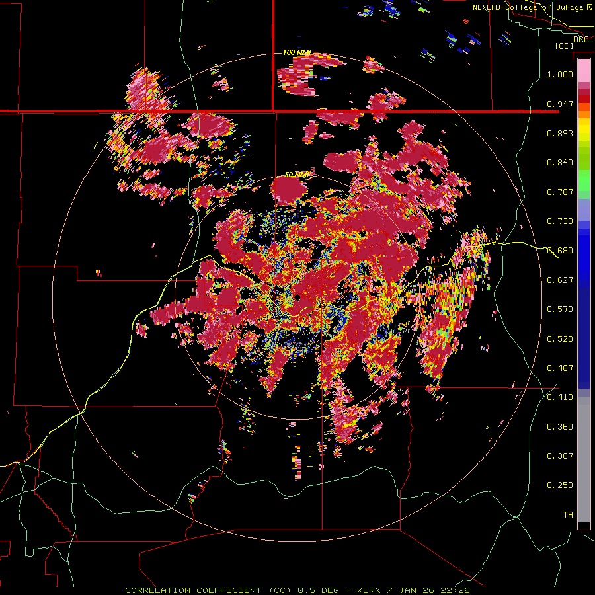Click the 1.000 value on color scale
Screen dimensions: 595x595
click(x=560, y=74)
